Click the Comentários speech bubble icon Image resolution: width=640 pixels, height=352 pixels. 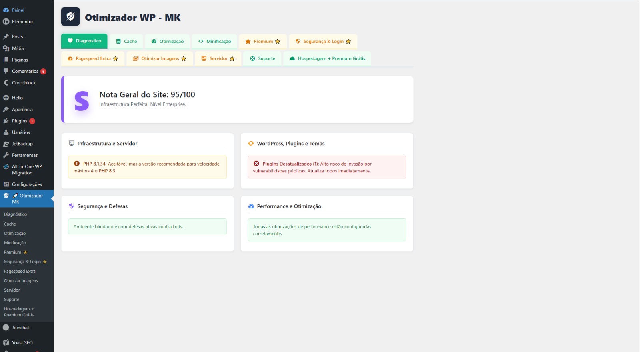coord(6,71)
